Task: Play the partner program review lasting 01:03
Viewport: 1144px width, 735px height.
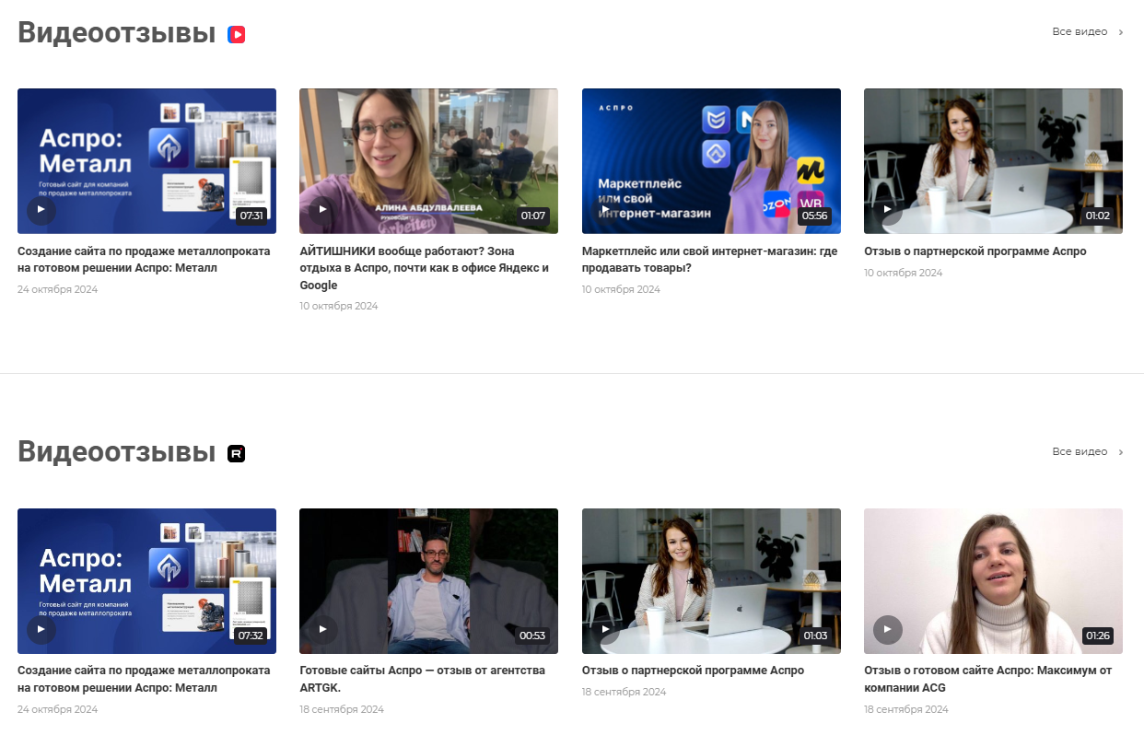Action: click(x=605, y=630)
